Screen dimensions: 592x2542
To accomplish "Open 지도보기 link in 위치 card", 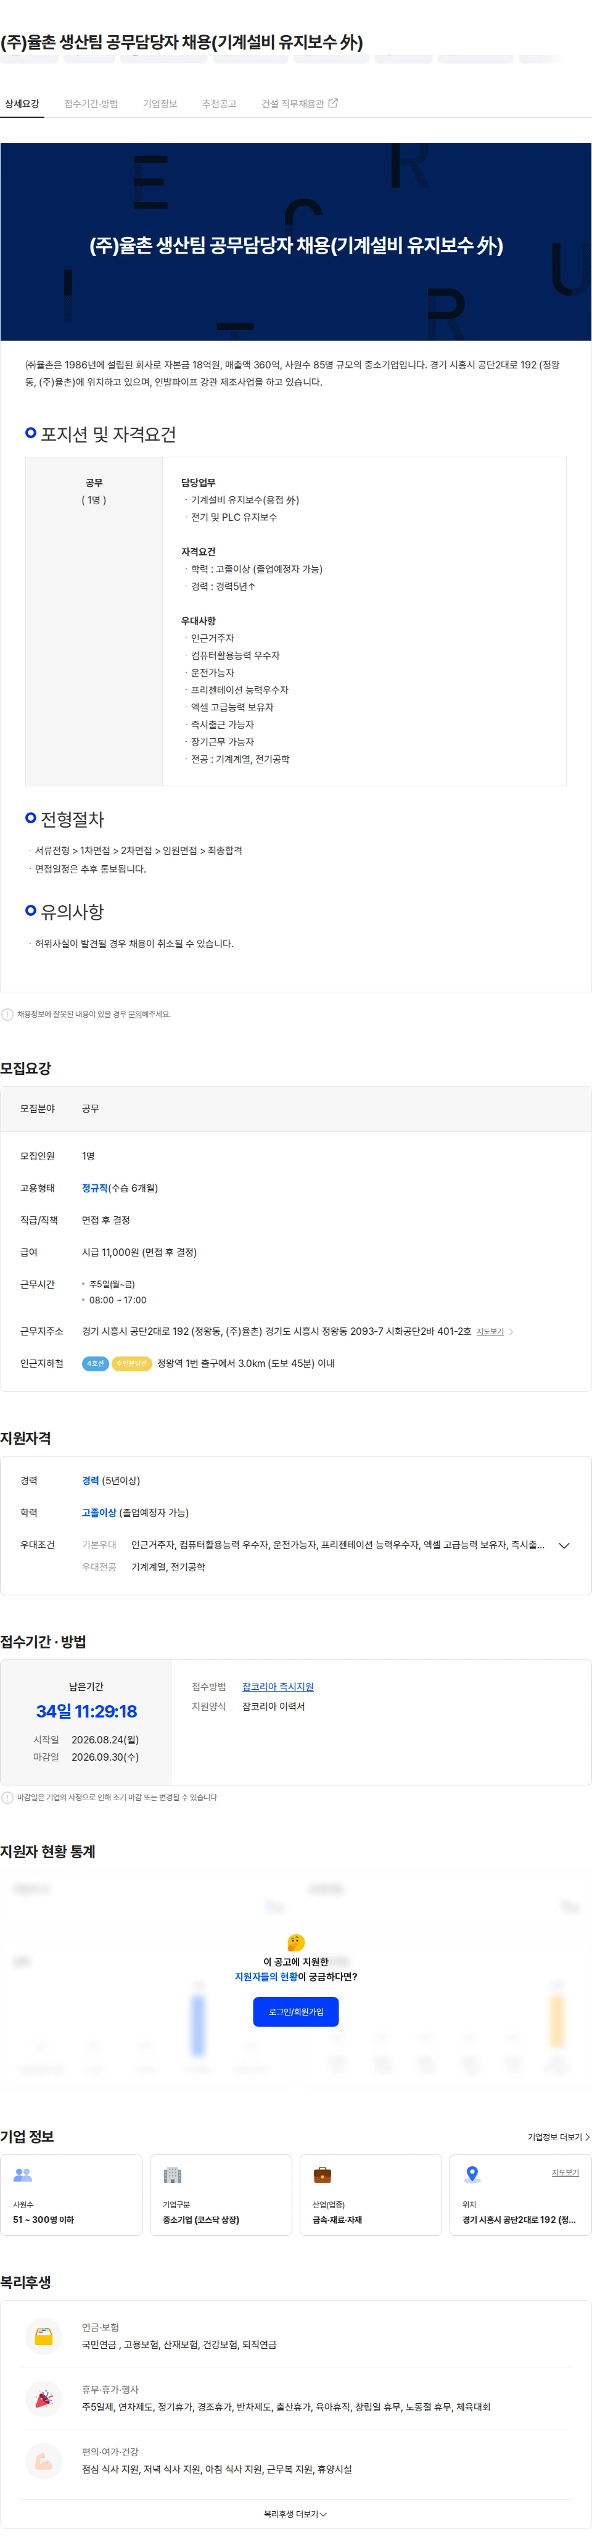I will (x=565, y=2172).
